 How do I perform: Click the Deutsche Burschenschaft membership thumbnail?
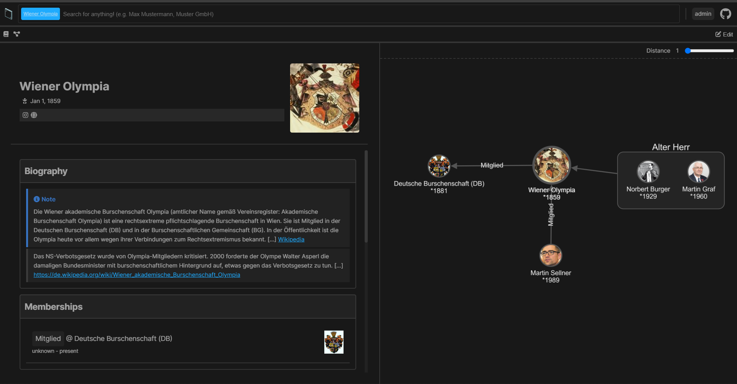[x=334, y=342]
